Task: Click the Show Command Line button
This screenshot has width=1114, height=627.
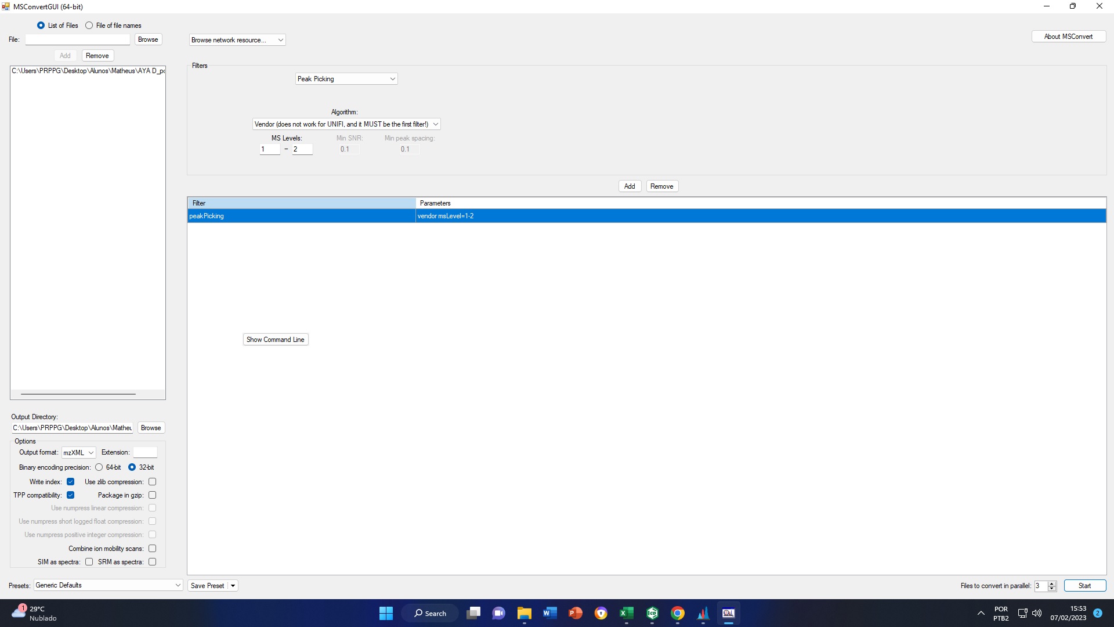Action: pos(275,340)
